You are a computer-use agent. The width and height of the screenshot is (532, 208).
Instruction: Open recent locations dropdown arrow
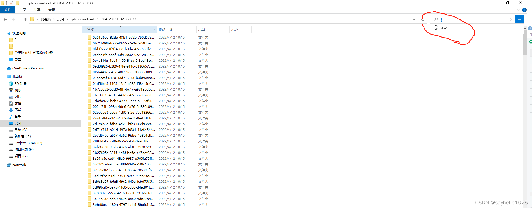(x=20, y=19)
